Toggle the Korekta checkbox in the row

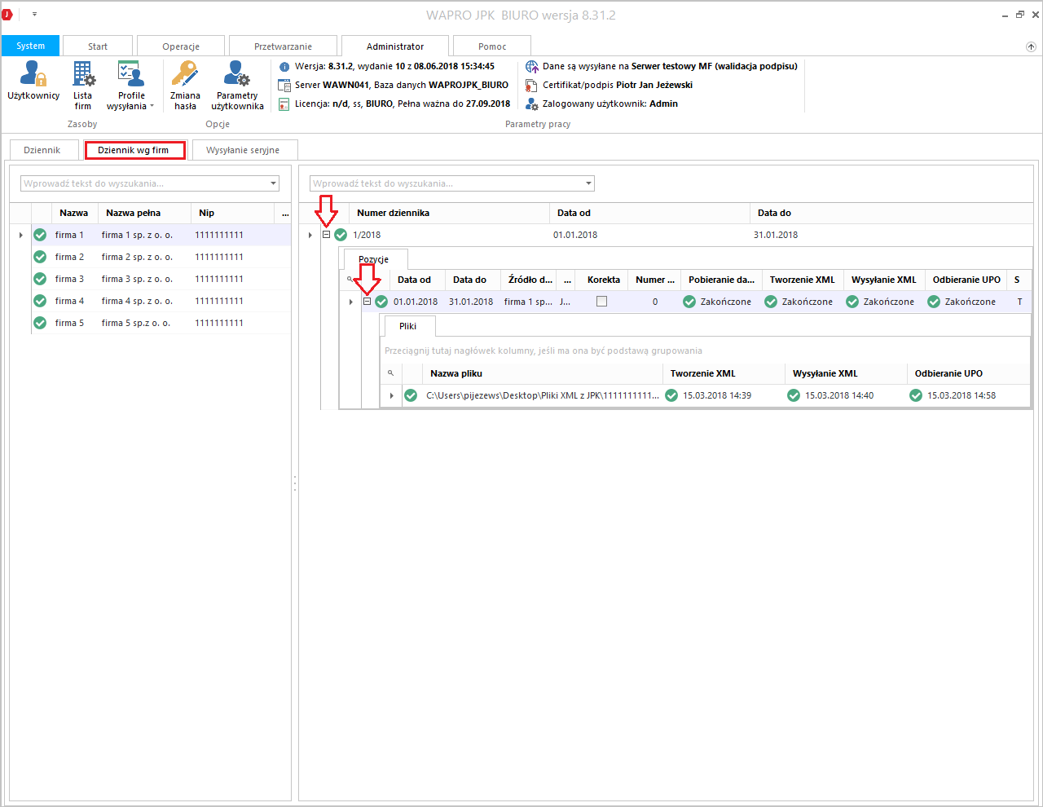coord(601,302)
